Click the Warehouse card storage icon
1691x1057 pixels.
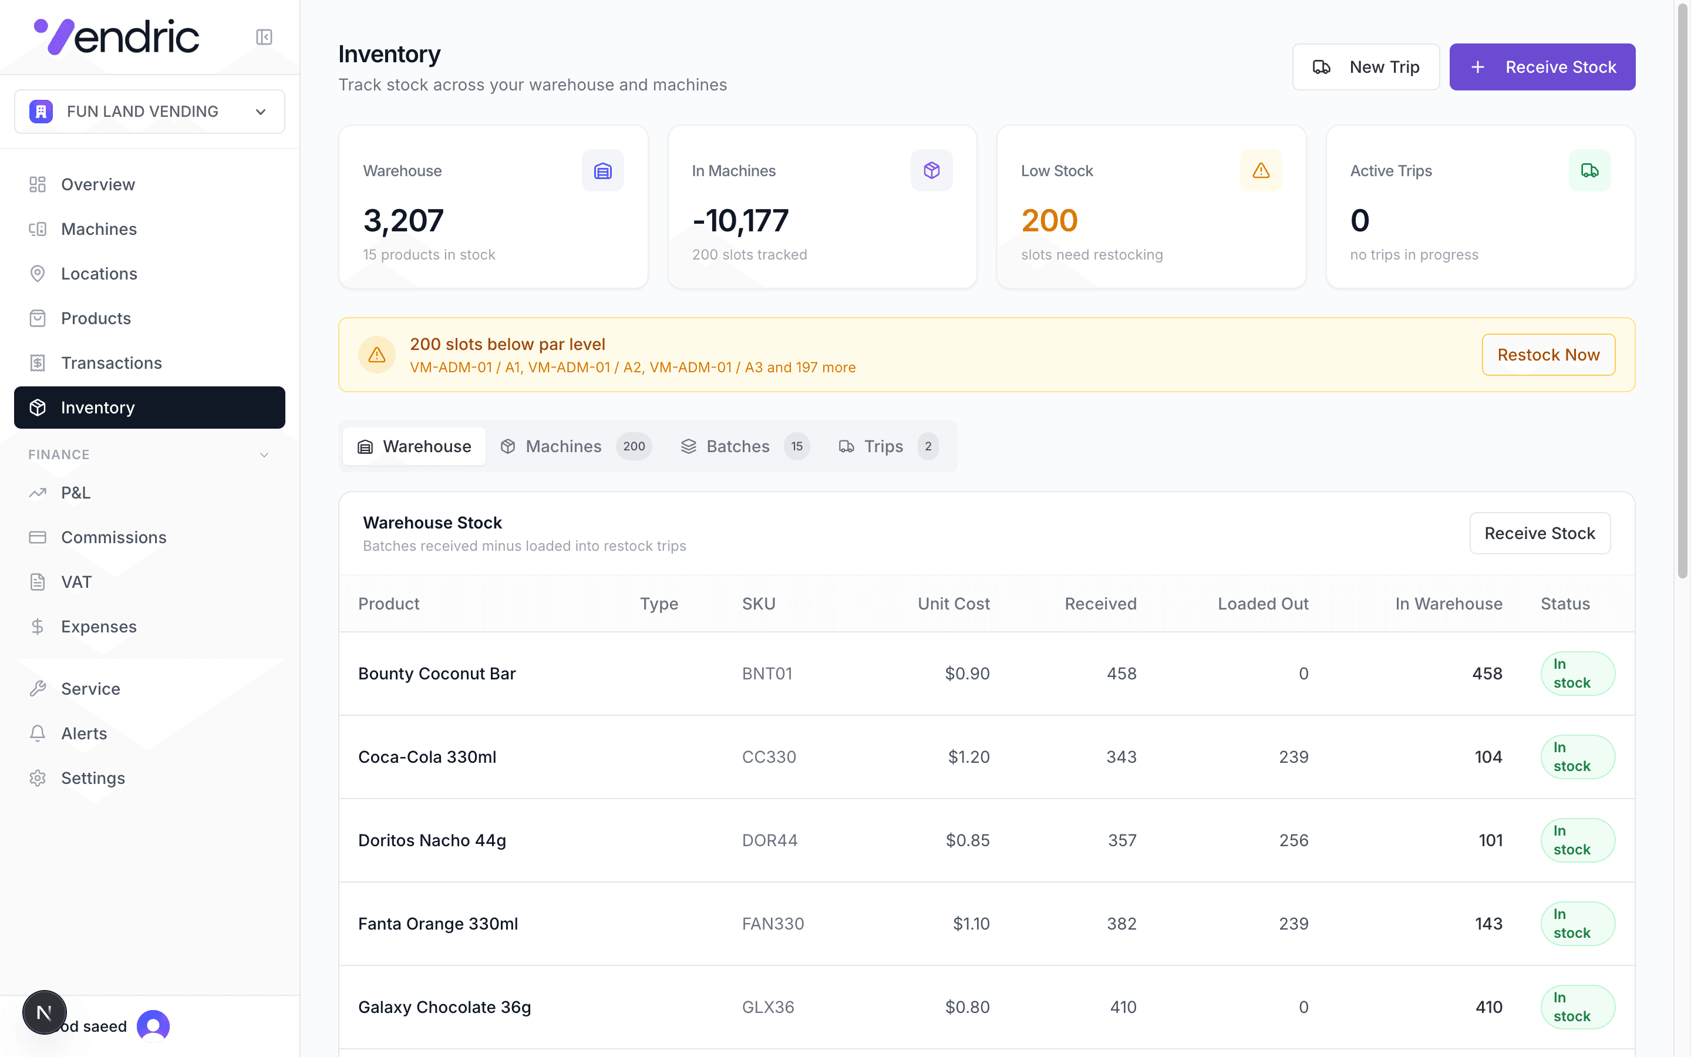click(602, 170)
